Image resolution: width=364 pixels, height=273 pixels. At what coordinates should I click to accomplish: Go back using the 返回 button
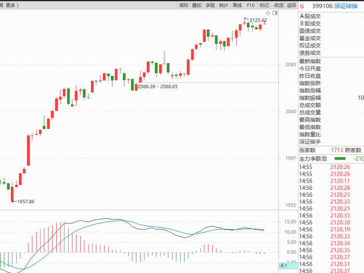pyautogui.click(x=291, y=5)
